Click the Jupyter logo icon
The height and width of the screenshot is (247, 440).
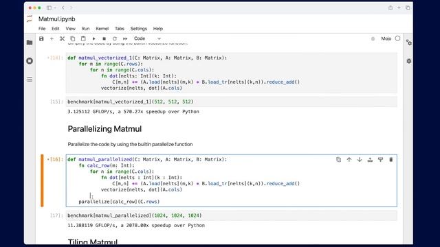click(30, 19)
